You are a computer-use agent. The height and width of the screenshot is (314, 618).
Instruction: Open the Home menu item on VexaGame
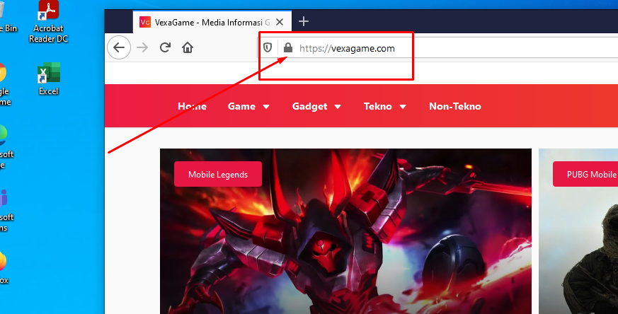pyautogui.click(x=192, y=106)
